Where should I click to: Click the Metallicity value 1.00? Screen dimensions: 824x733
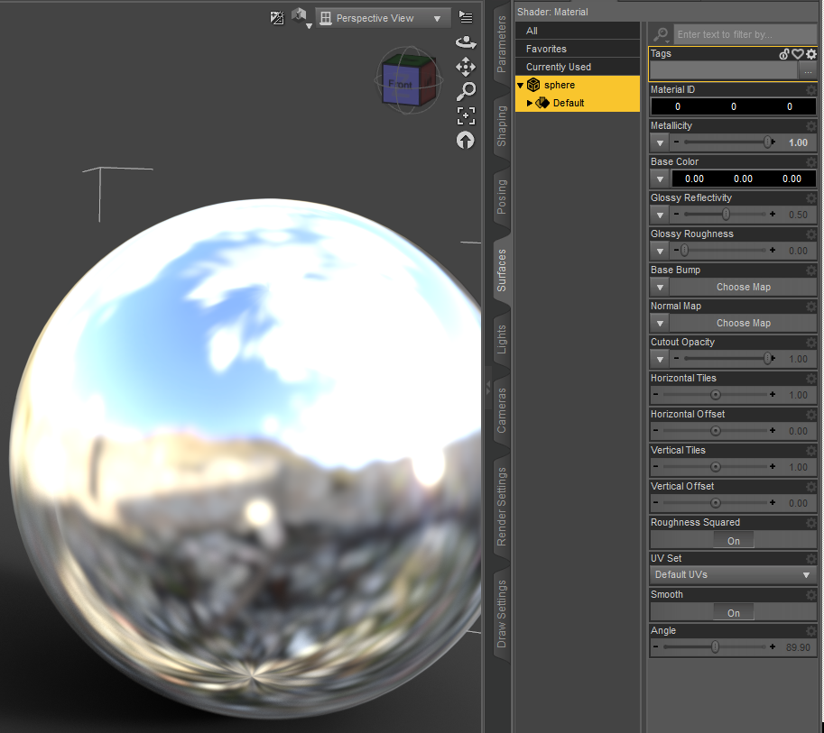(798, 142)
